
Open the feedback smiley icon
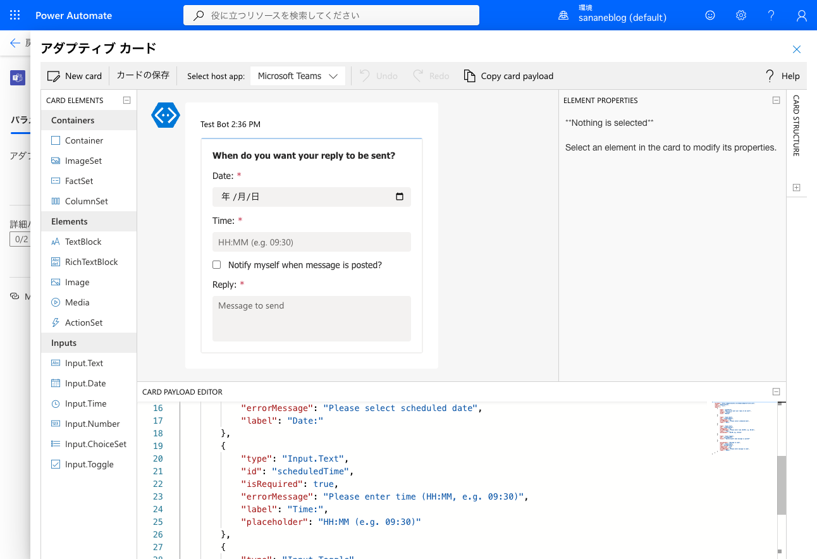pyautogui.click(x=710, y=15)
